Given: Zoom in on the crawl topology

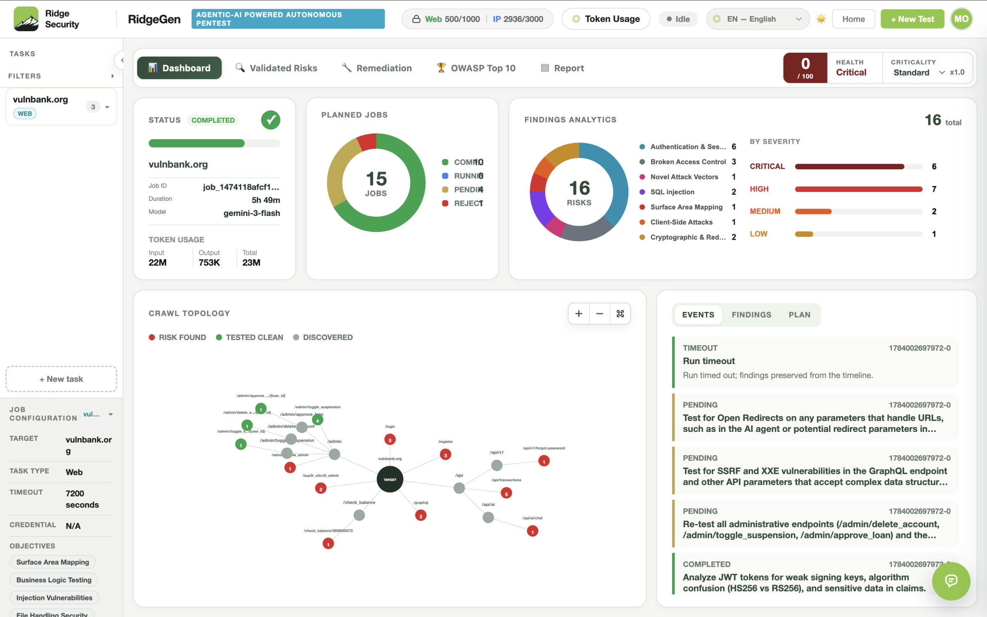Looking at the screenshot, I should (579, 314).
